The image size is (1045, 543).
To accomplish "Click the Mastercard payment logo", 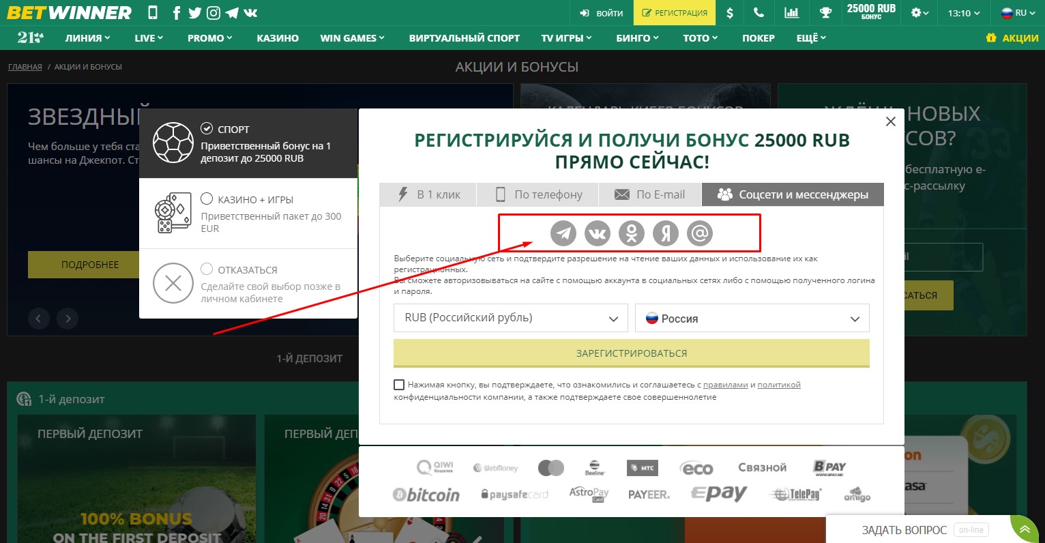I will (551, 468).
